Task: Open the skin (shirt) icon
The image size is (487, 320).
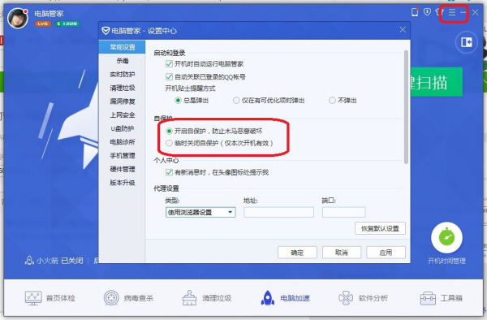Action: pyautogui.click(x=439, y=12)
